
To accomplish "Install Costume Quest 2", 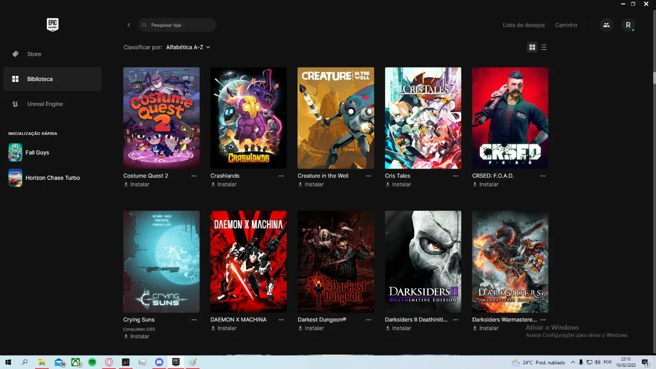I will [136, 184].
